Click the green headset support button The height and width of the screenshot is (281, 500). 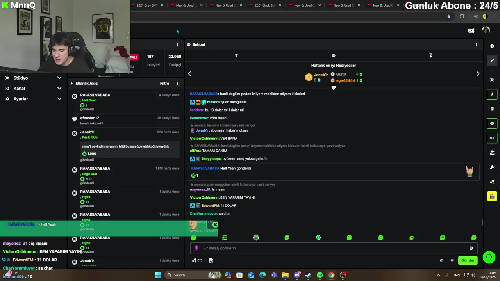pos(488,257)
